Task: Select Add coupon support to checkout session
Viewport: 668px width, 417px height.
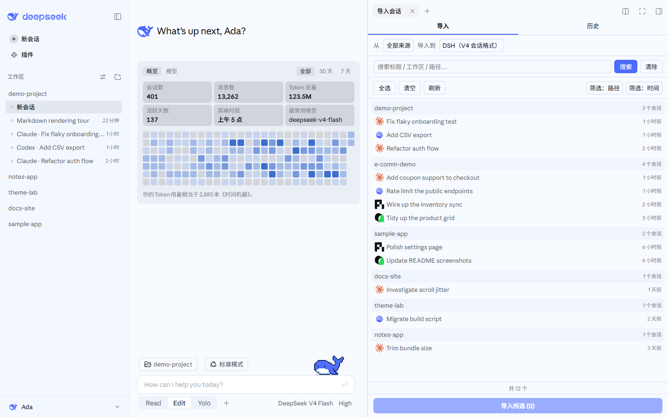Action: 518,177
